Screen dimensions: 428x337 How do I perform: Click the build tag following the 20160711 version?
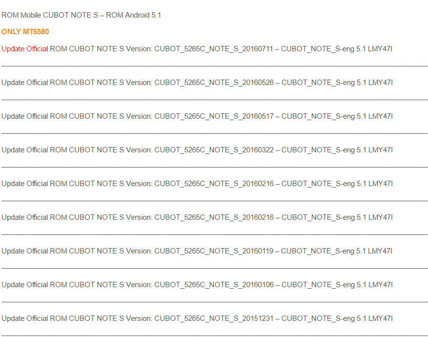point(337,49)
